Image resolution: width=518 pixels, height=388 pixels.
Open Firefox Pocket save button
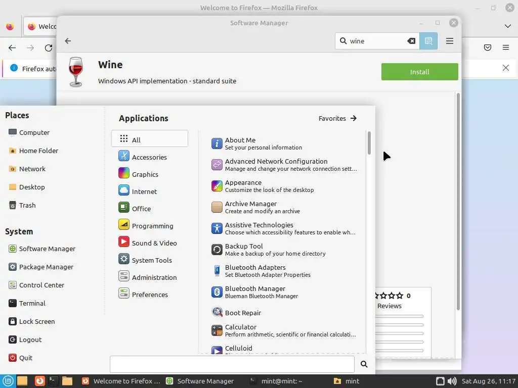coord(488,47)
